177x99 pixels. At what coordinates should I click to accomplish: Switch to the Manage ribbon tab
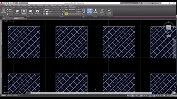click(x=30, y=7)
